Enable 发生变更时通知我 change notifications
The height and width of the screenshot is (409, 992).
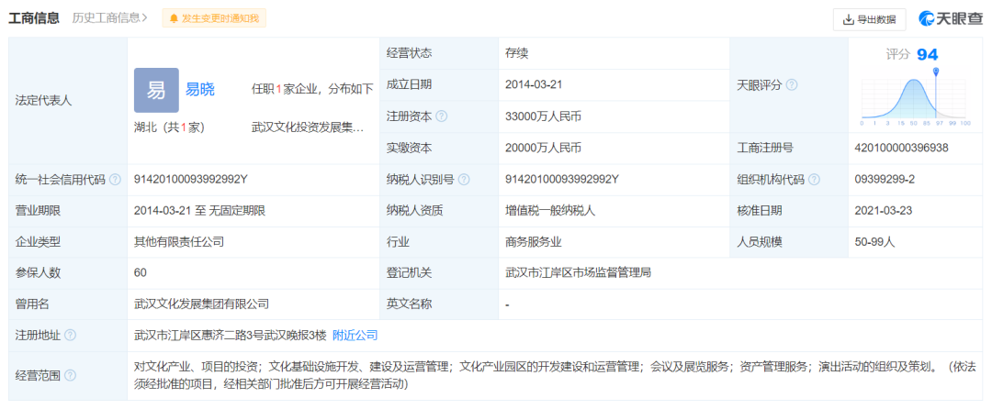(x=213, y=18)
